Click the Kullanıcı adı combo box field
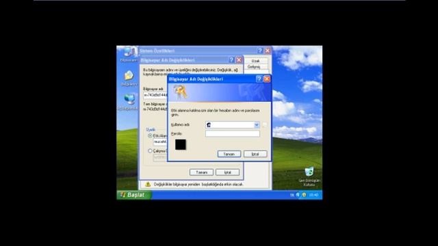The image size is (438, 246). click(x=233, y=124)
